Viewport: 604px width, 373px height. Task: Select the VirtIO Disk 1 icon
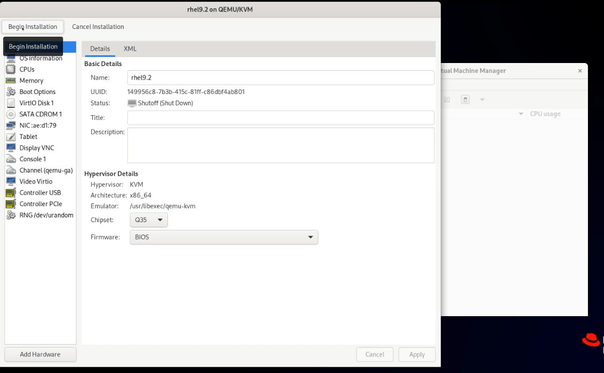click(x=11, y=103)
